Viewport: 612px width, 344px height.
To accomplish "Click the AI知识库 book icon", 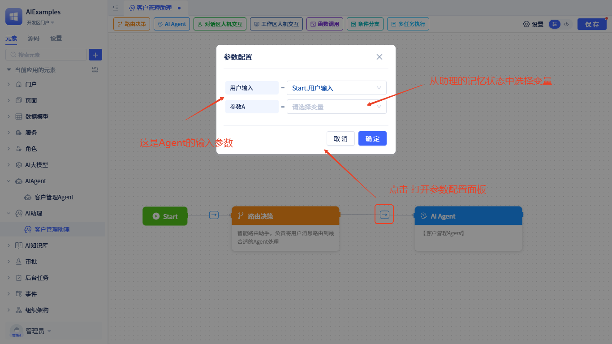I will 19,245.
